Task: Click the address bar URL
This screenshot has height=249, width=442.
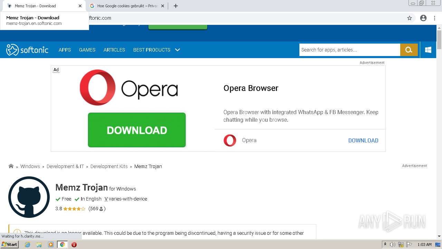Action: [x=100, y=18]
